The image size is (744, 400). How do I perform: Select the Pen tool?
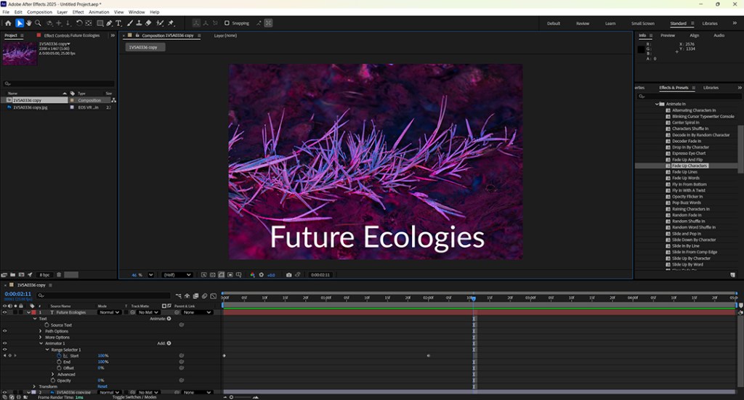pos(109,23)
